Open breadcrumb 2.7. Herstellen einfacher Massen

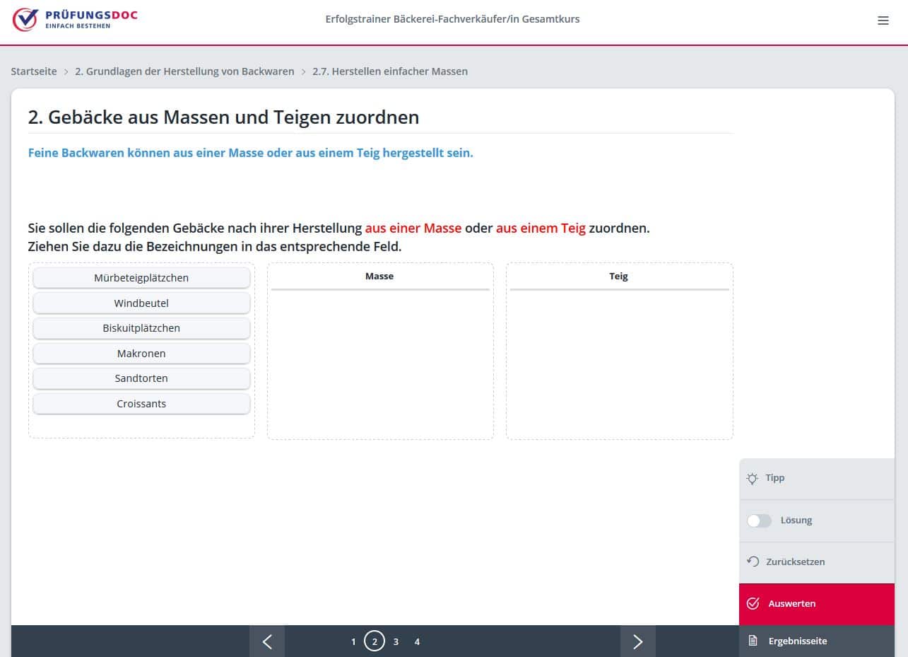tap(389, 71)
